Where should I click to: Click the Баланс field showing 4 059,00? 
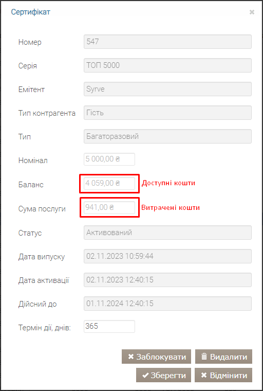pyautogui.click(x=109, y=184)
